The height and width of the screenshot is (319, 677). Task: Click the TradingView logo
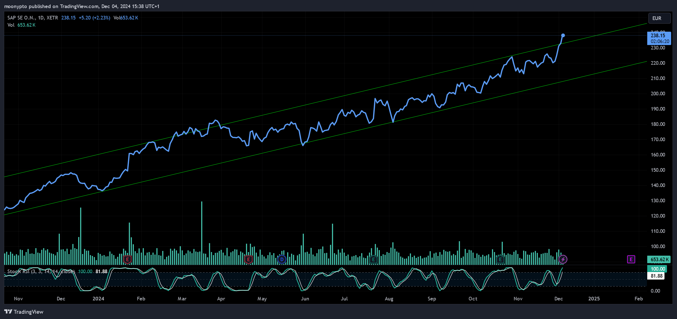[24, 312]
